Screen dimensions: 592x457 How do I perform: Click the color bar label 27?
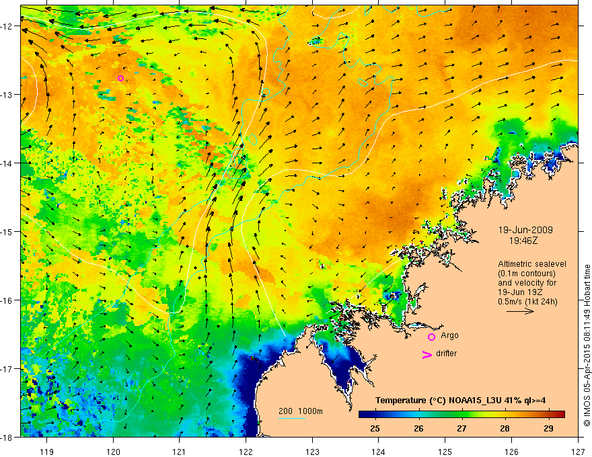click(461, 428)
